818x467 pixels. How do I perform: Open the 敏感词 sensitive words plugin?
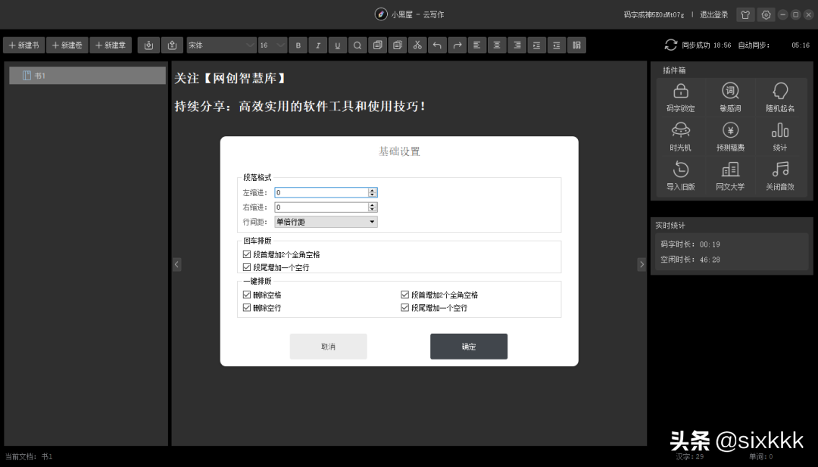730,98
